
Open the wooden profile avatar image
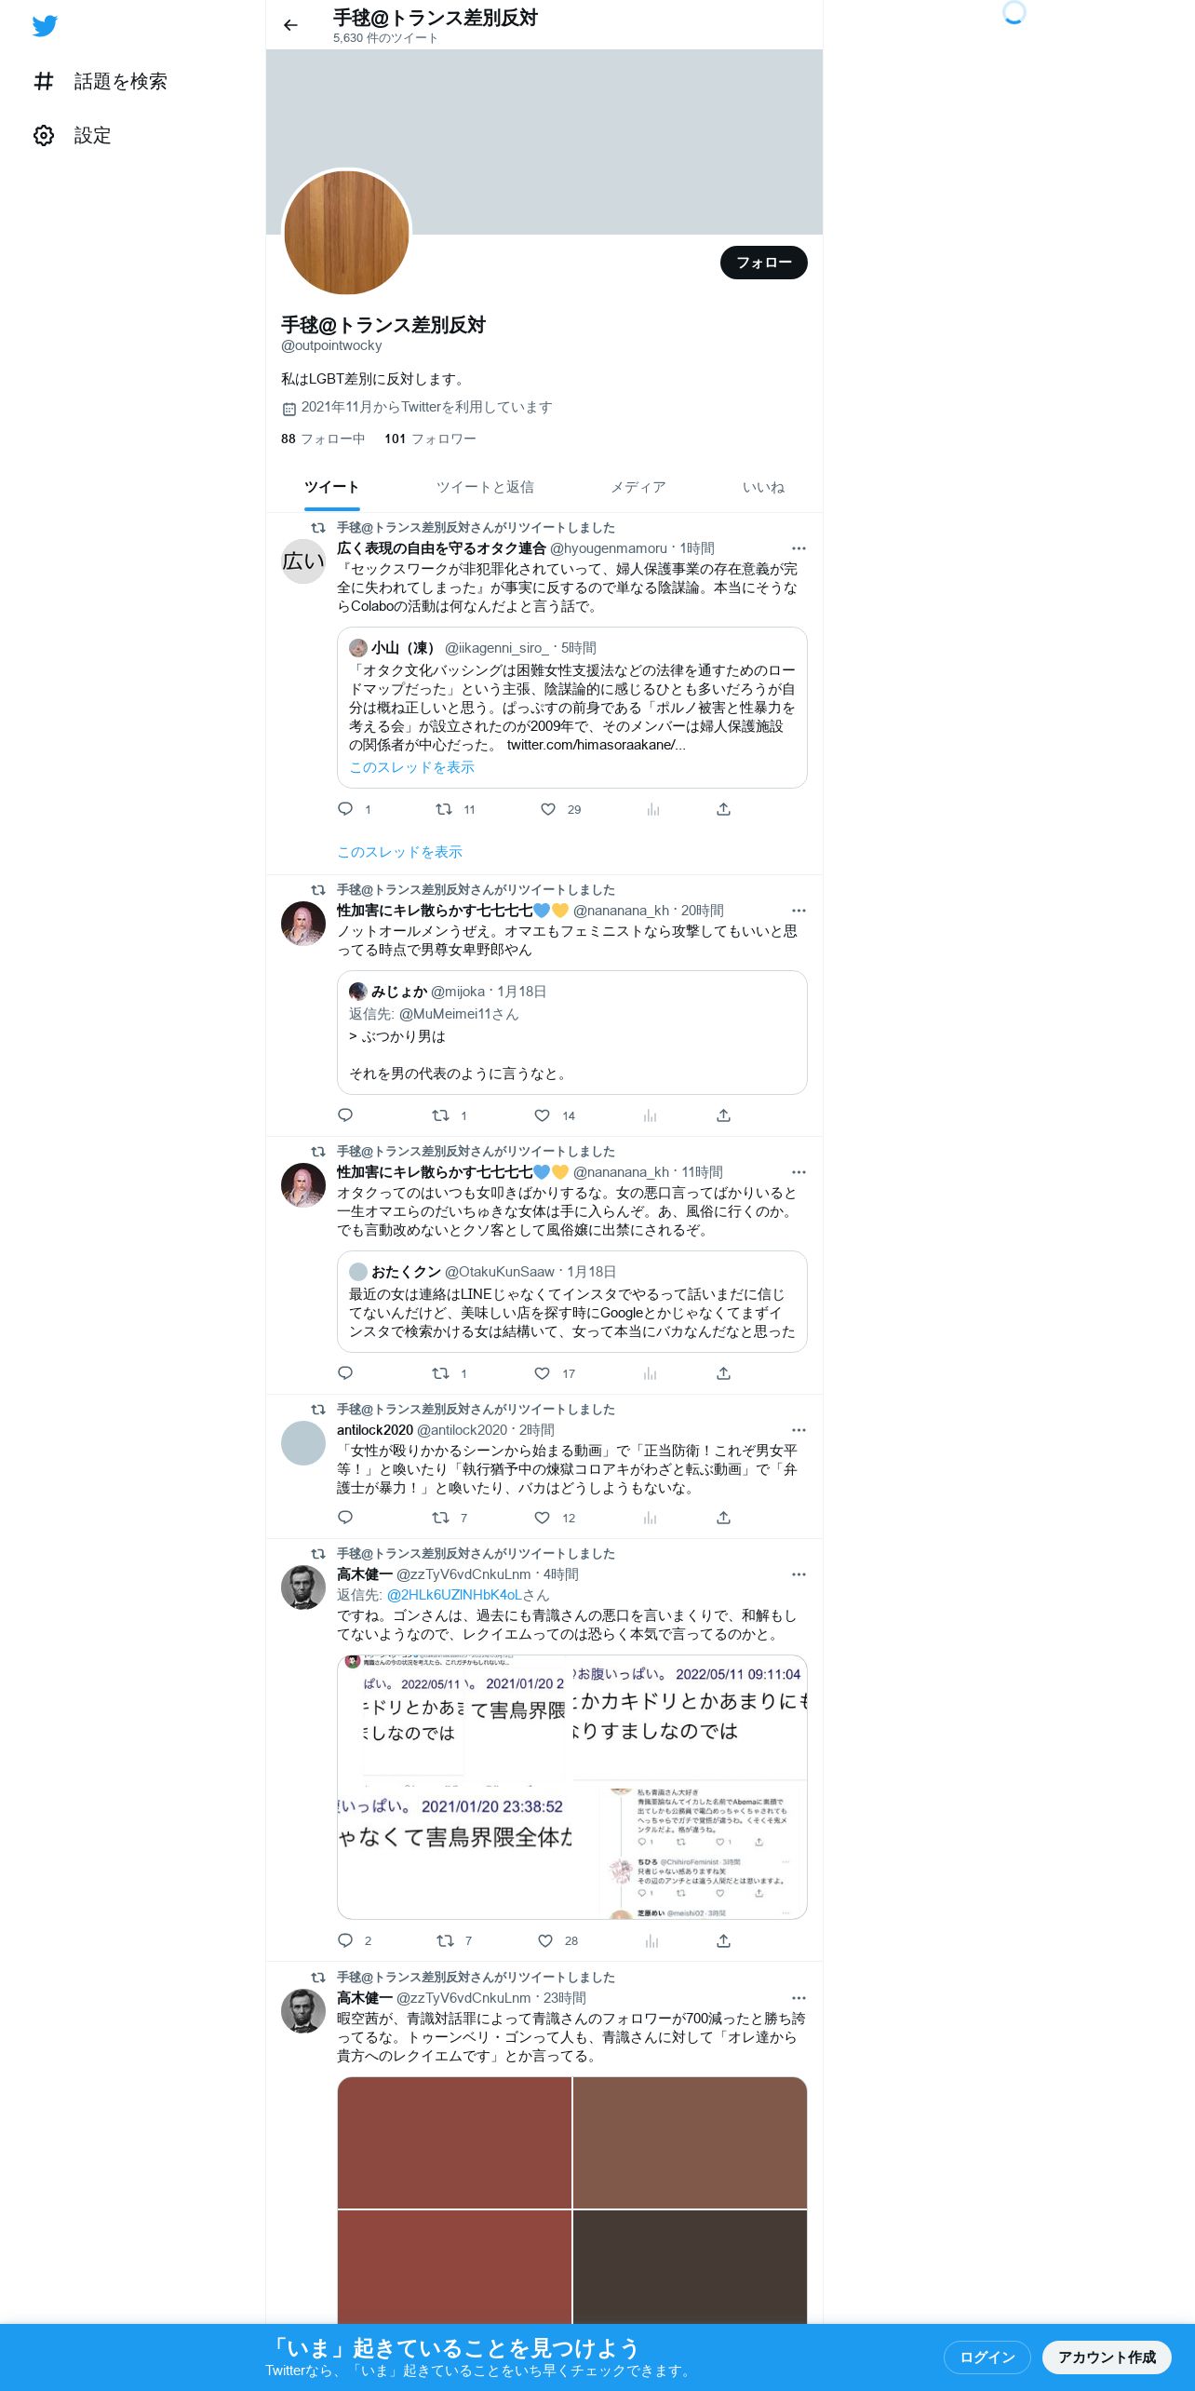pyautogui.click(x=346, y=233)
